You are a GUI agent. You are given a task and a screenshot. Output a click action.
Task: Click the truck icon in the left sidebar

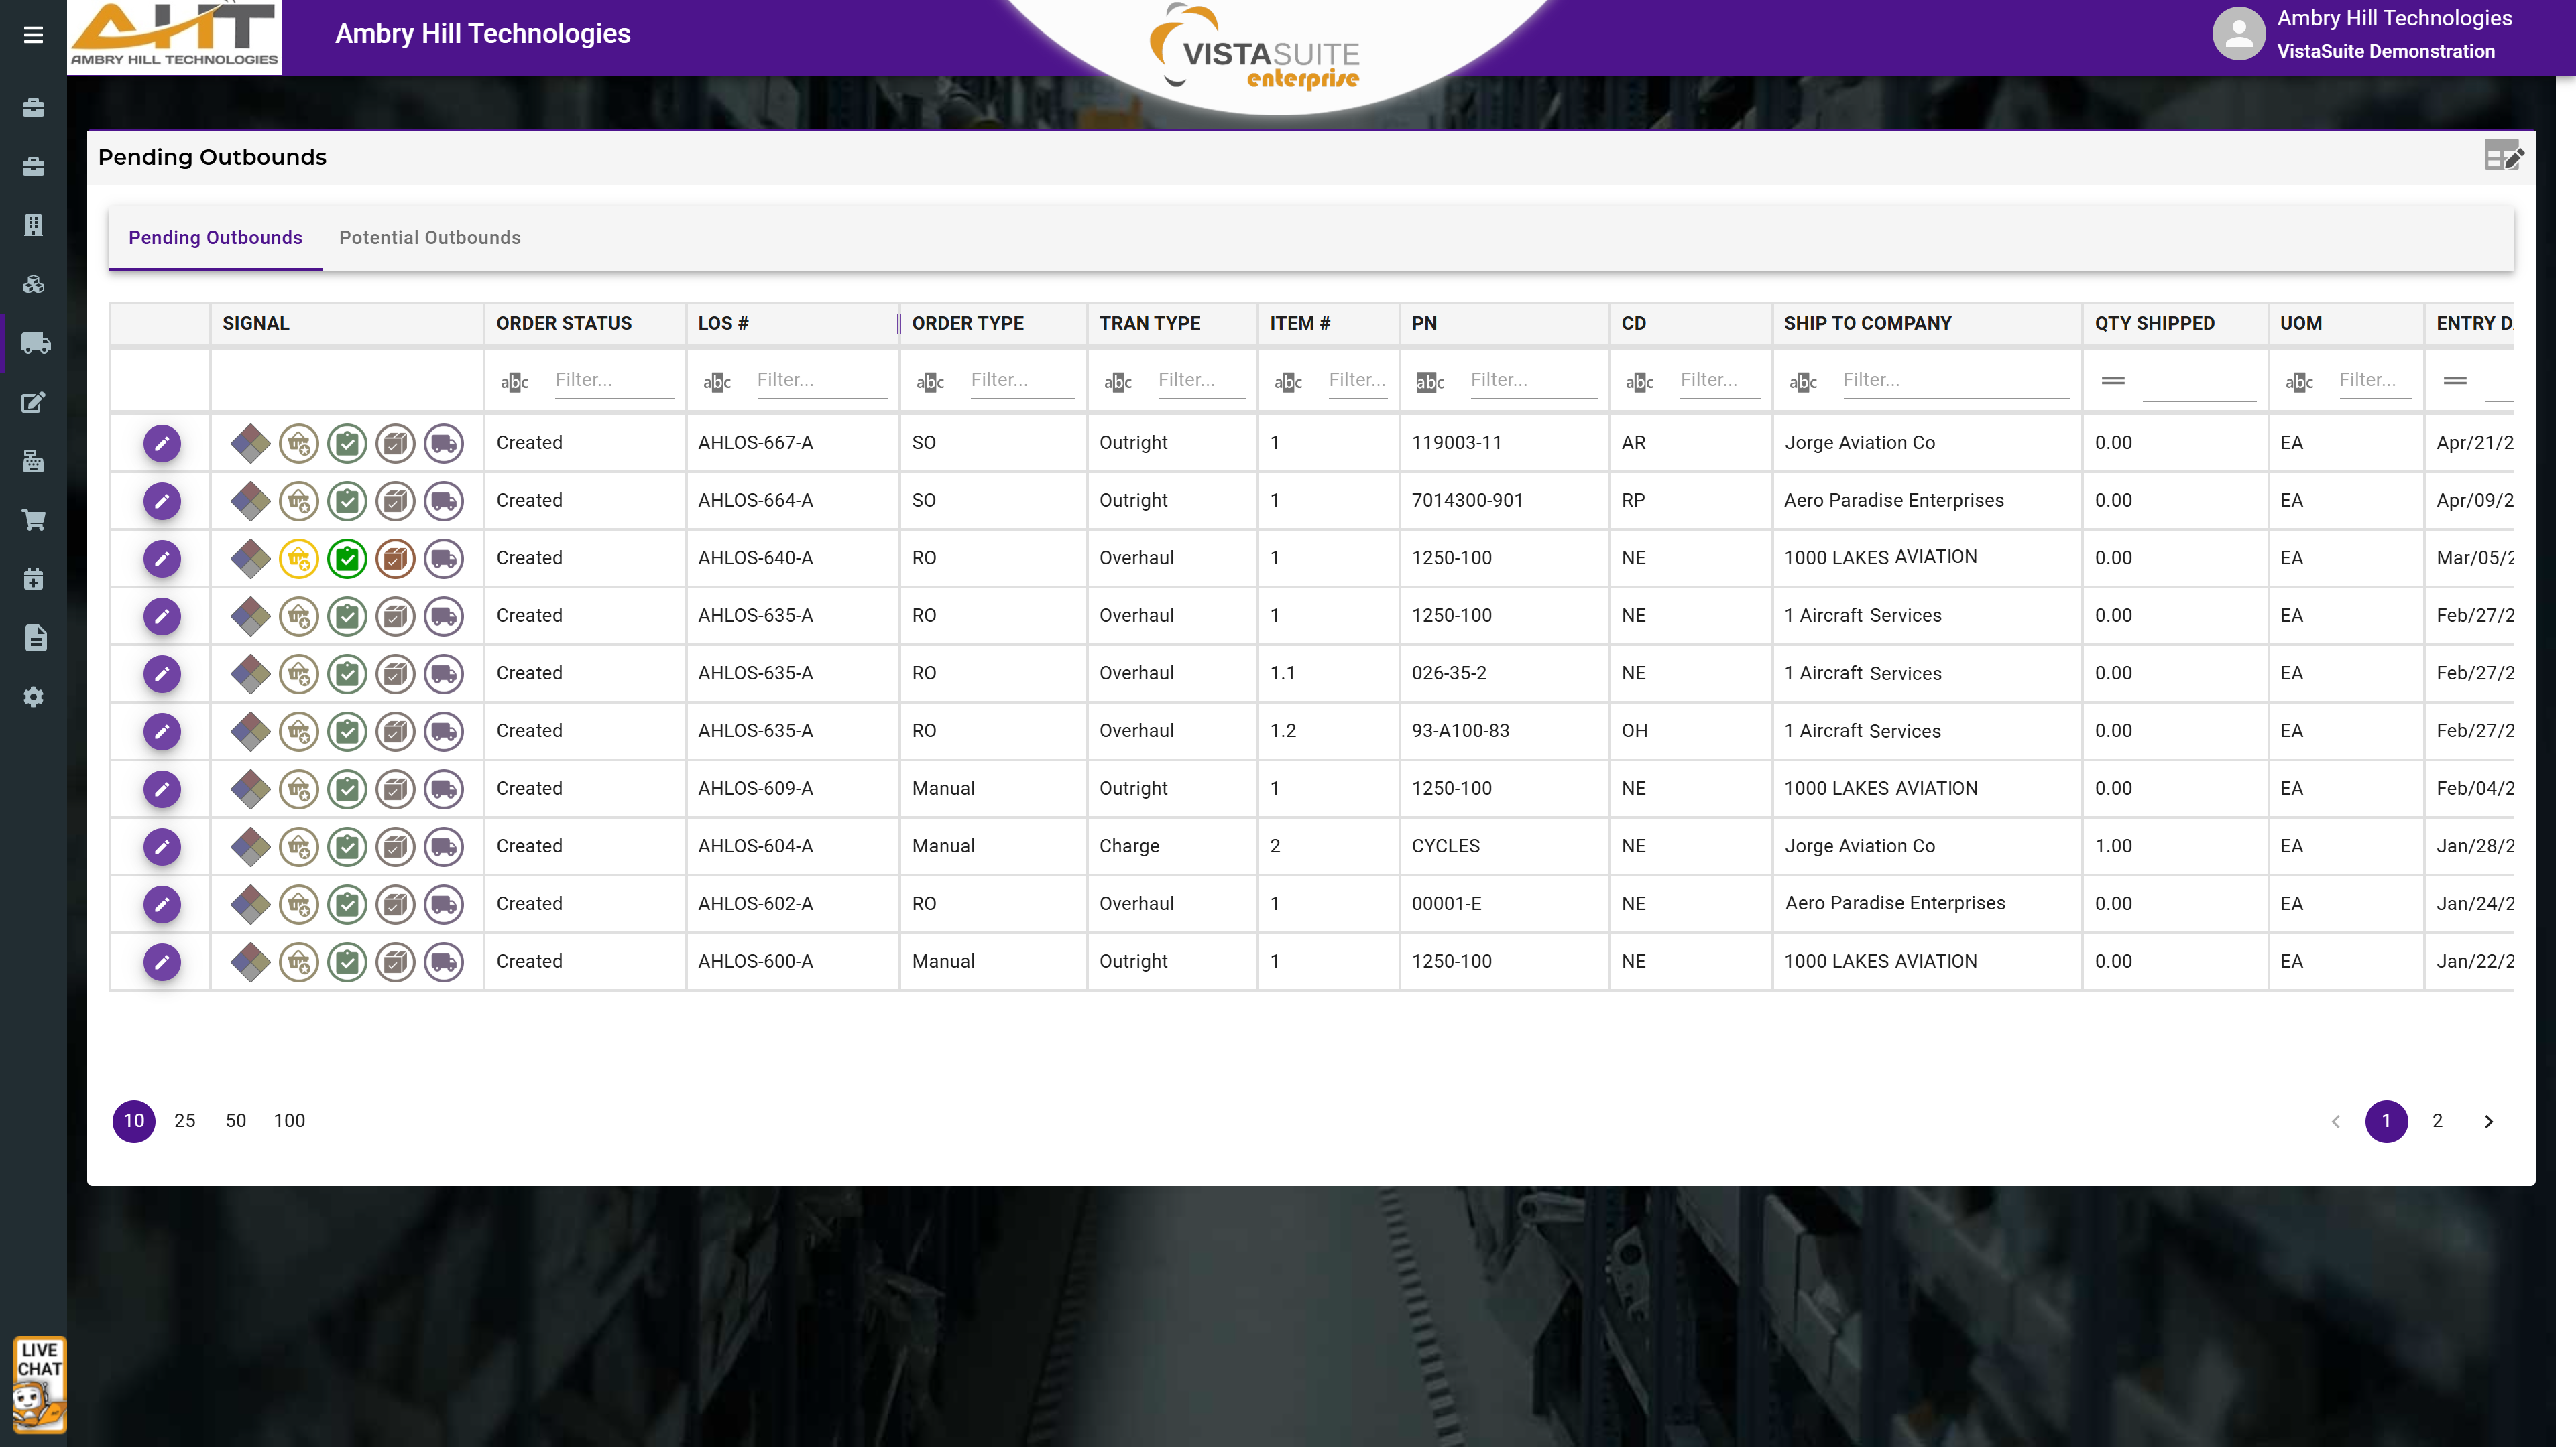pyautogui.click(x=34, y=343)
